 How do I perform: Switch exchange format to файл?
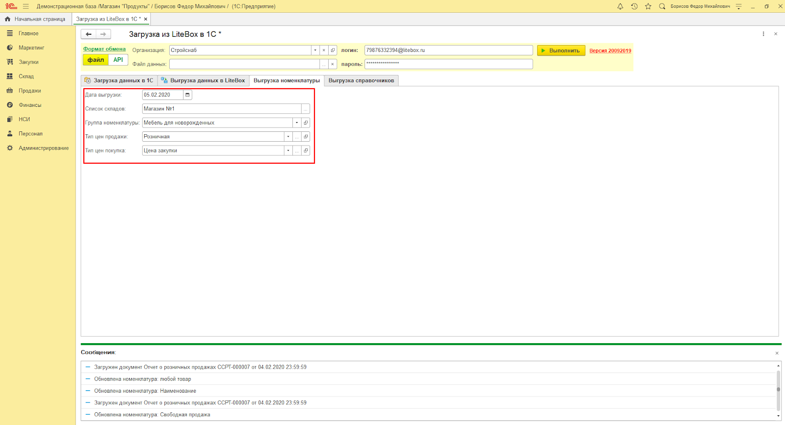pyautogui.click(x=96, y=60)
